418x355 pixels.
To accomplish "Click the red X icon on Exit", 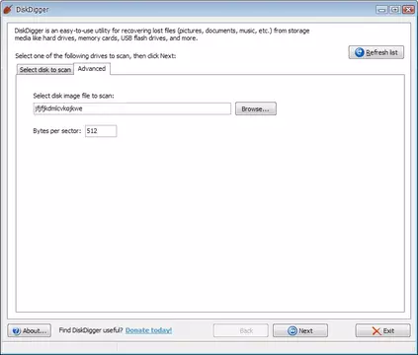I will (x=376, y=331).
